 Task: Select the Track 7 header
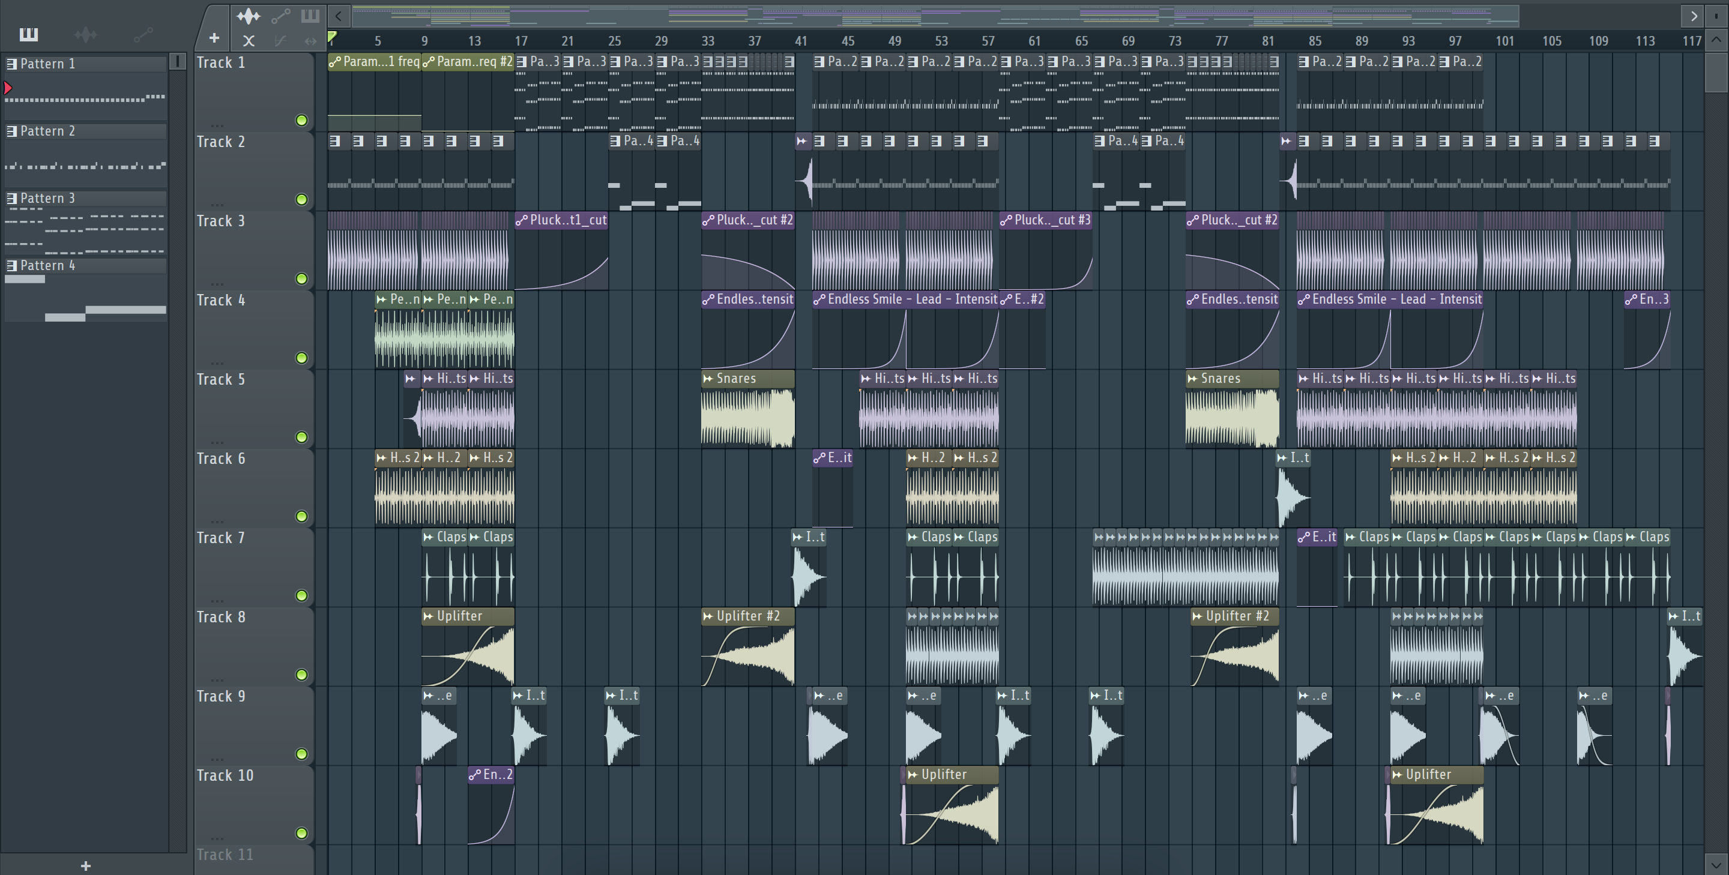254,567
